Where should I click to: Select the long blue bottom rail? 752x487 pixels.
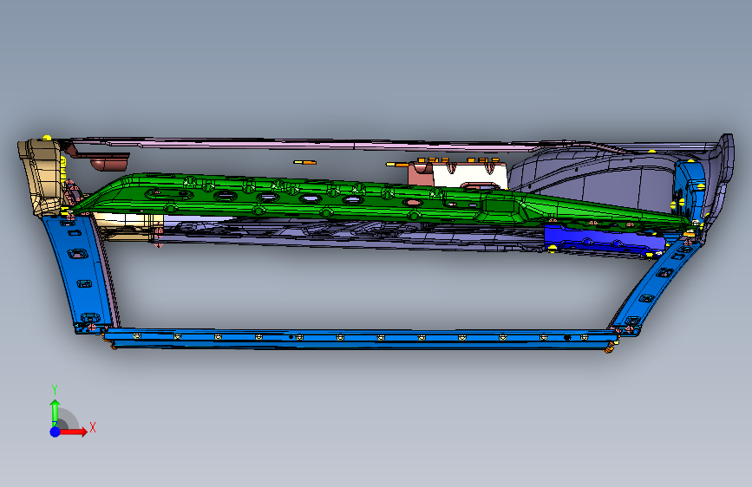[360, 338]
